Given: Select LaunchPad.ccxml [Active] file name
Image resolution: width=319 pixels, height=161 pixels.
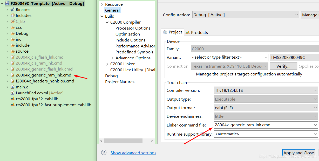Looking at the screenshot, I should pyautogui.click(x=40, y=93).
